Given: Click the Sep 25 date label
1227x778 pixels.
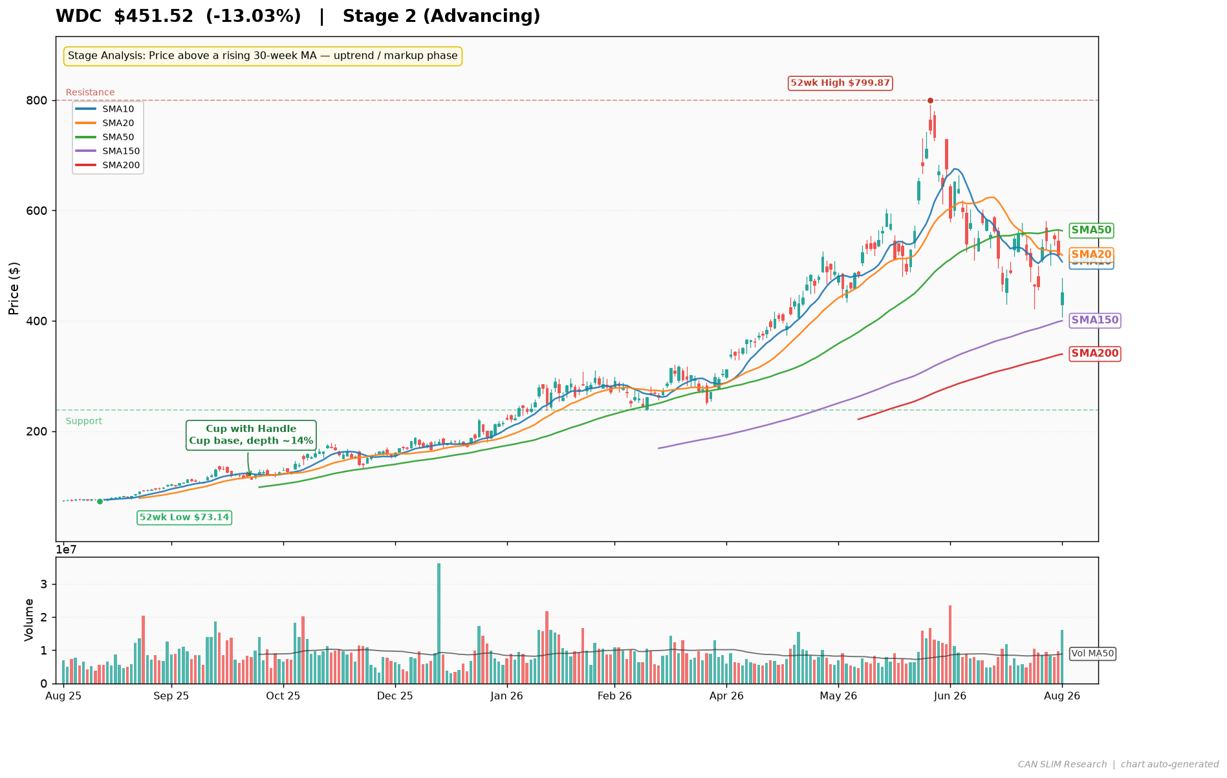Looking at the screenshot, I should (171, 696).
